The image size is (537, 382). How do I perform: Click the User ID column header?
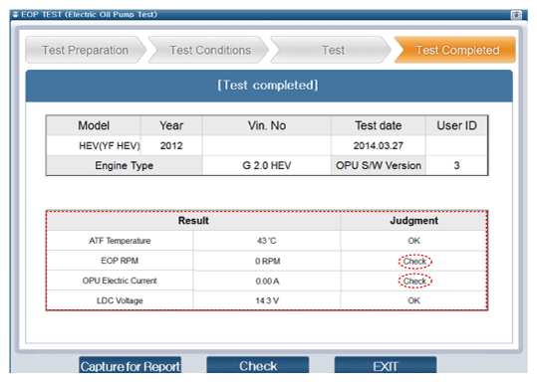(456, 125)
